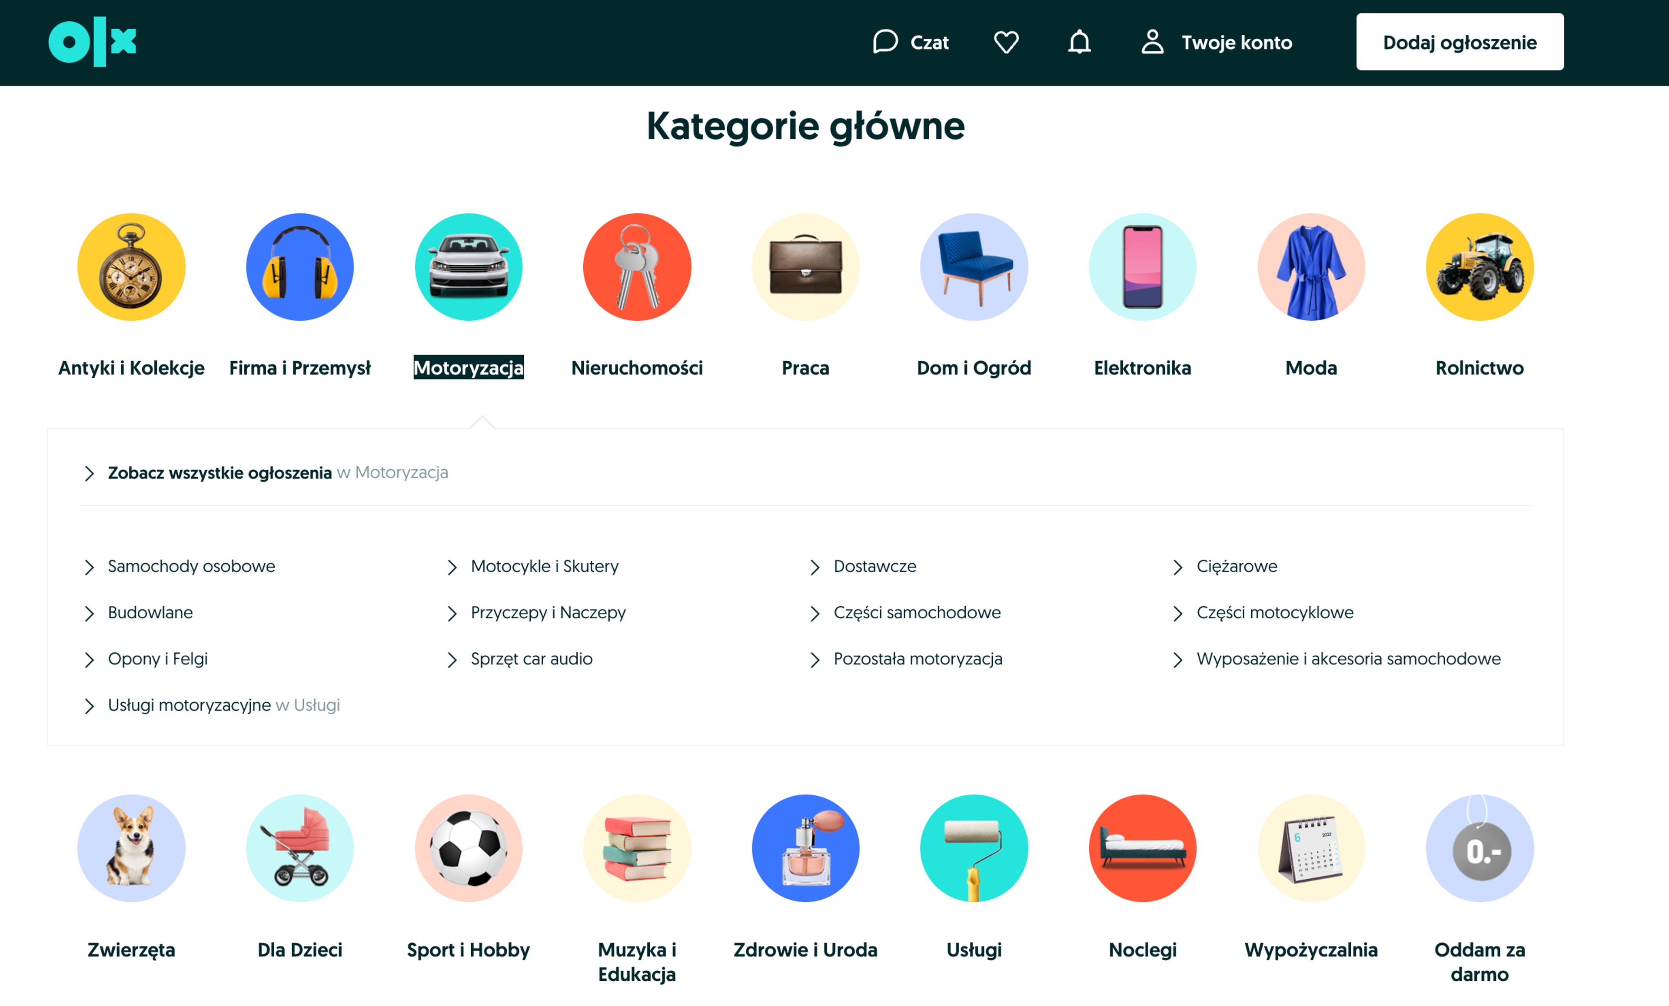Open the Czat text link
This screenshot has width=1669, height=1006.
929,43
